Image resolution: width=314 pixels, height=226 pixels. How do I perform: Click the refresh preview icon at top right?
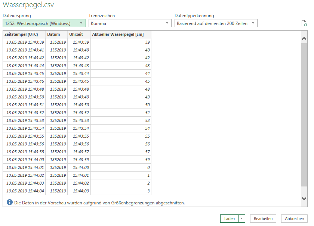click(304, 23)
